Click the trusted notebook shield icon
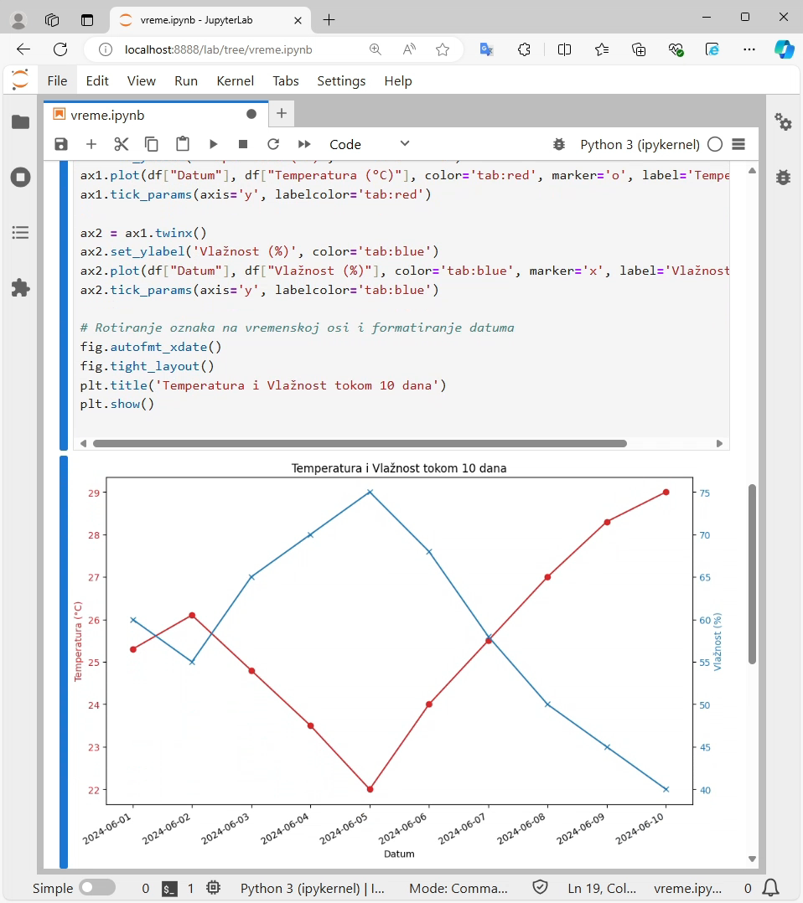 (x=540, y=887)
